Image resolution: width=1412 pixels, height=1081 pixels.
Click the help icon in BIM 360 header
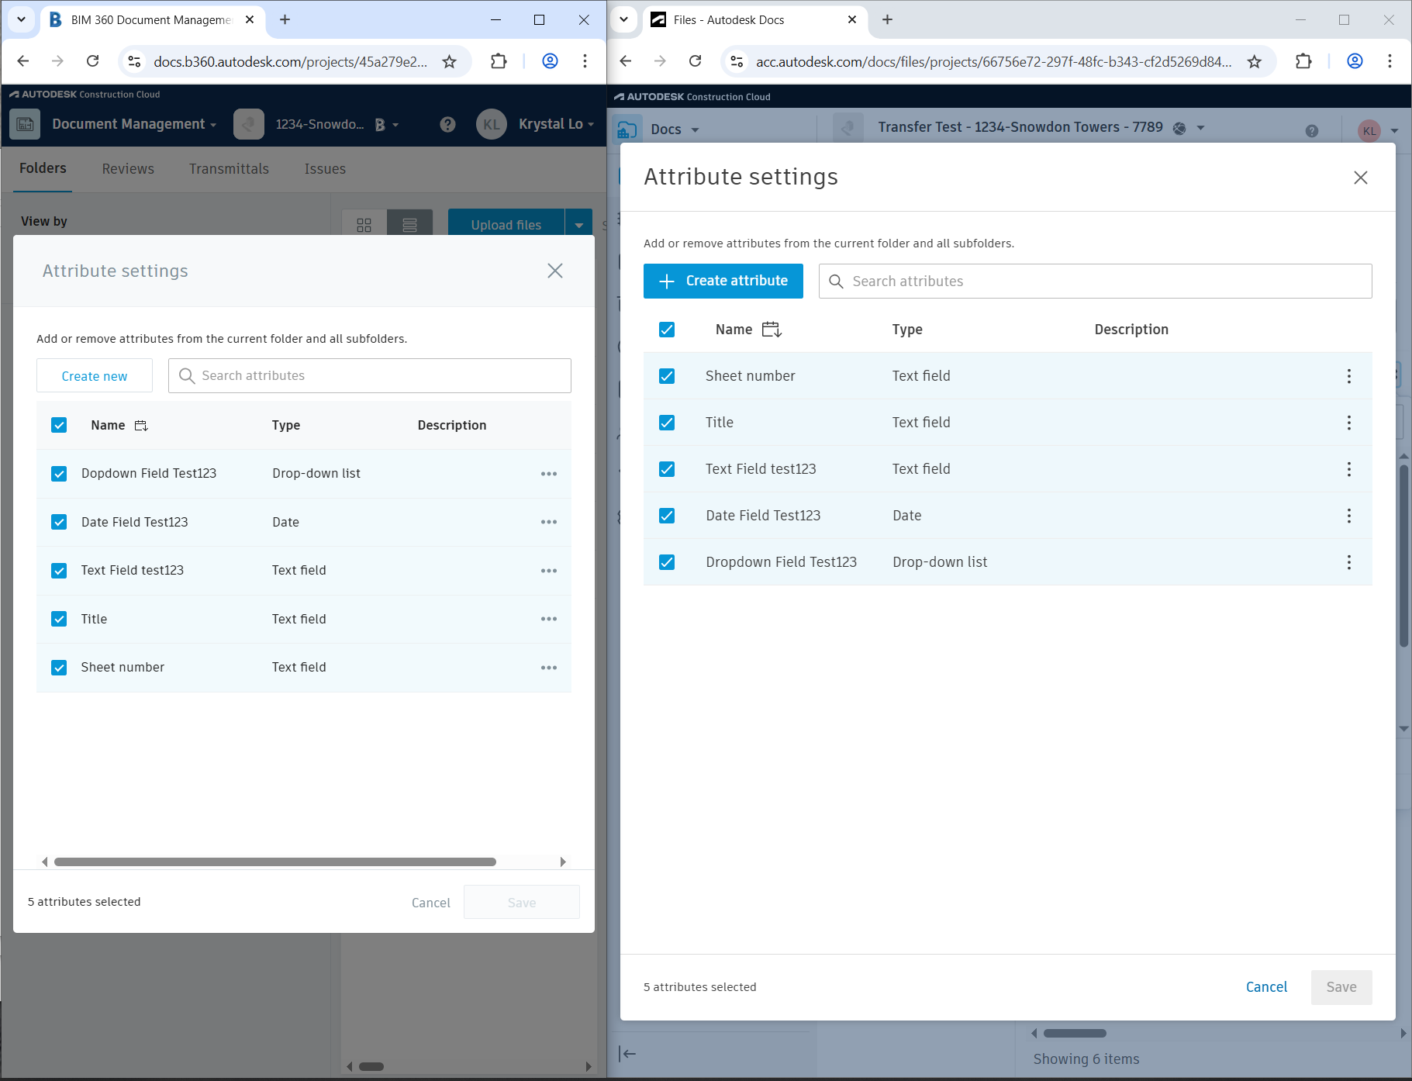[x=447, y=124]
